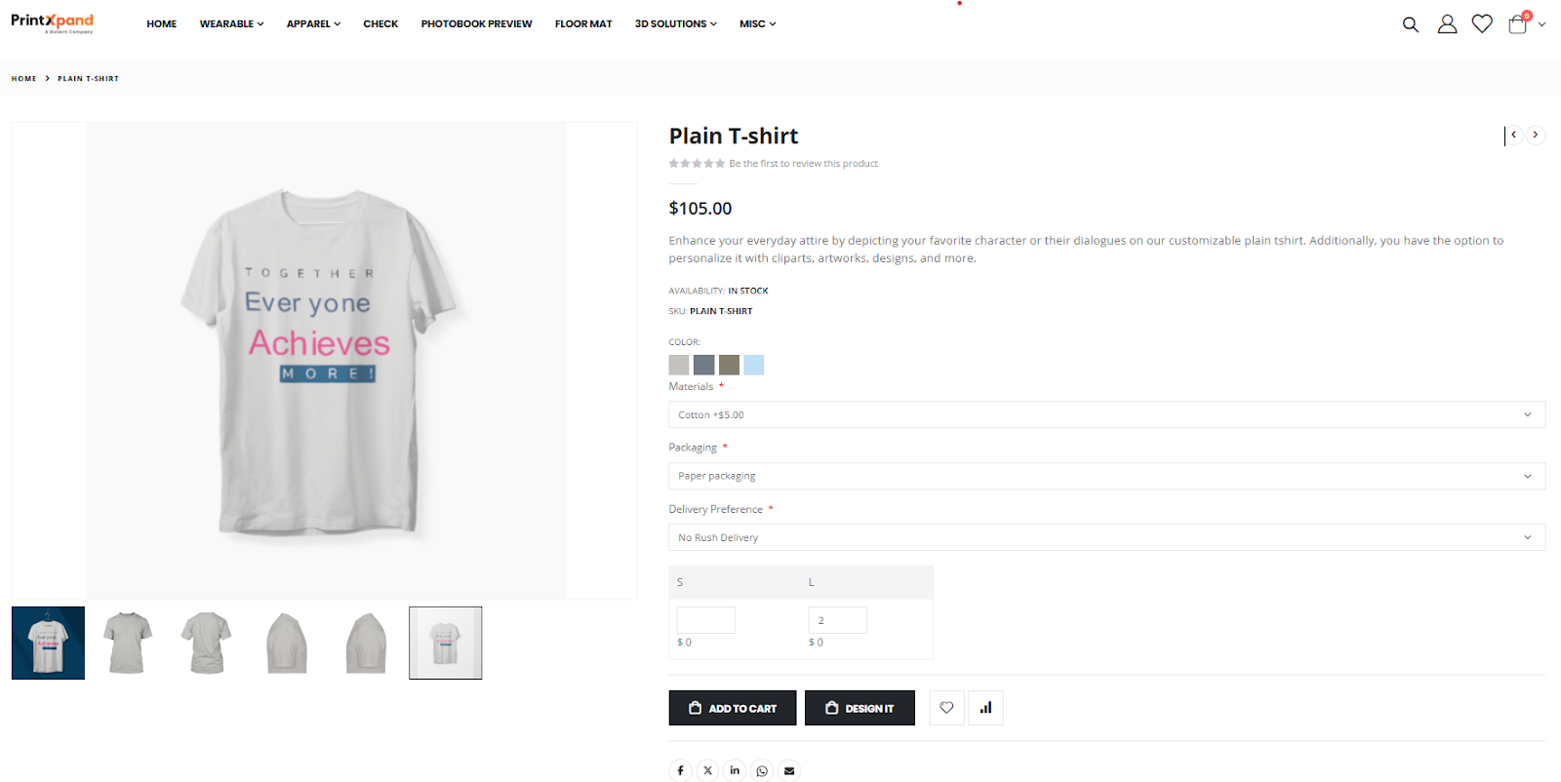Select the slate gray color swatch
1561x782 pixels.
pyautogui.click(x=703, y=365)
